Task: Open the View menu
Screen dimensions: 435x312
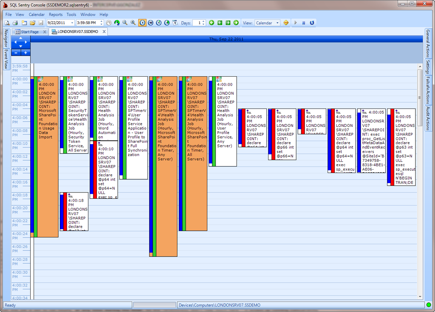Action: [x=20, y=14]
